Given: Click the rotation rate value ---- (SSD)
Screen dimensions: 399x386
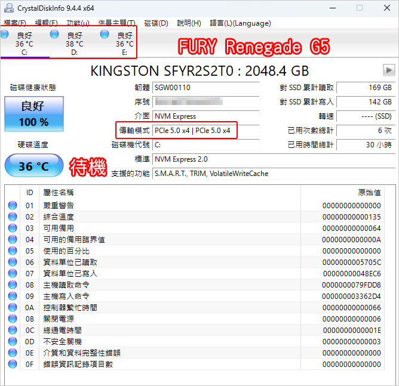Looking at the screenshot, I should pos(366,116).
